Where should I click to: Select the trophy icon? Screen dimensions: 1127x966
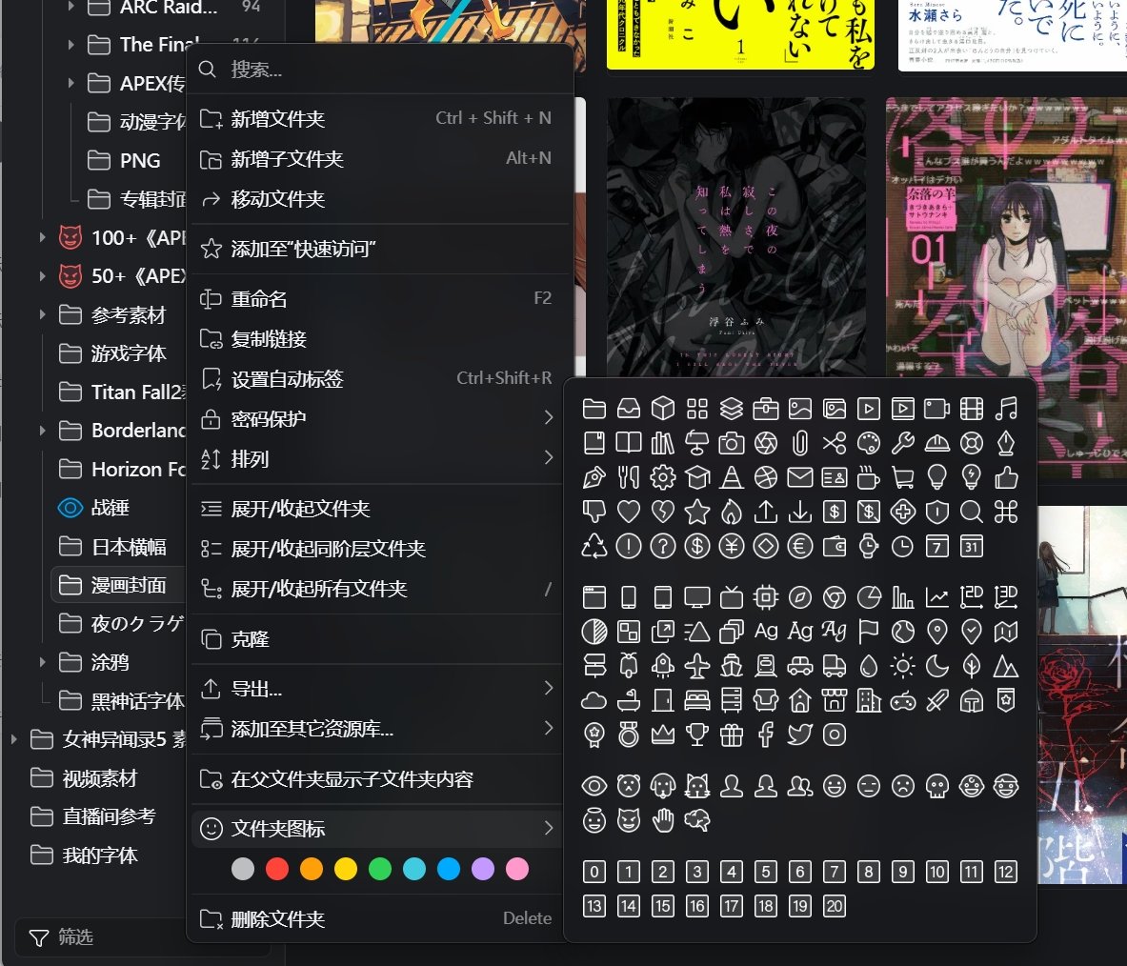click(x=697, y=735)
